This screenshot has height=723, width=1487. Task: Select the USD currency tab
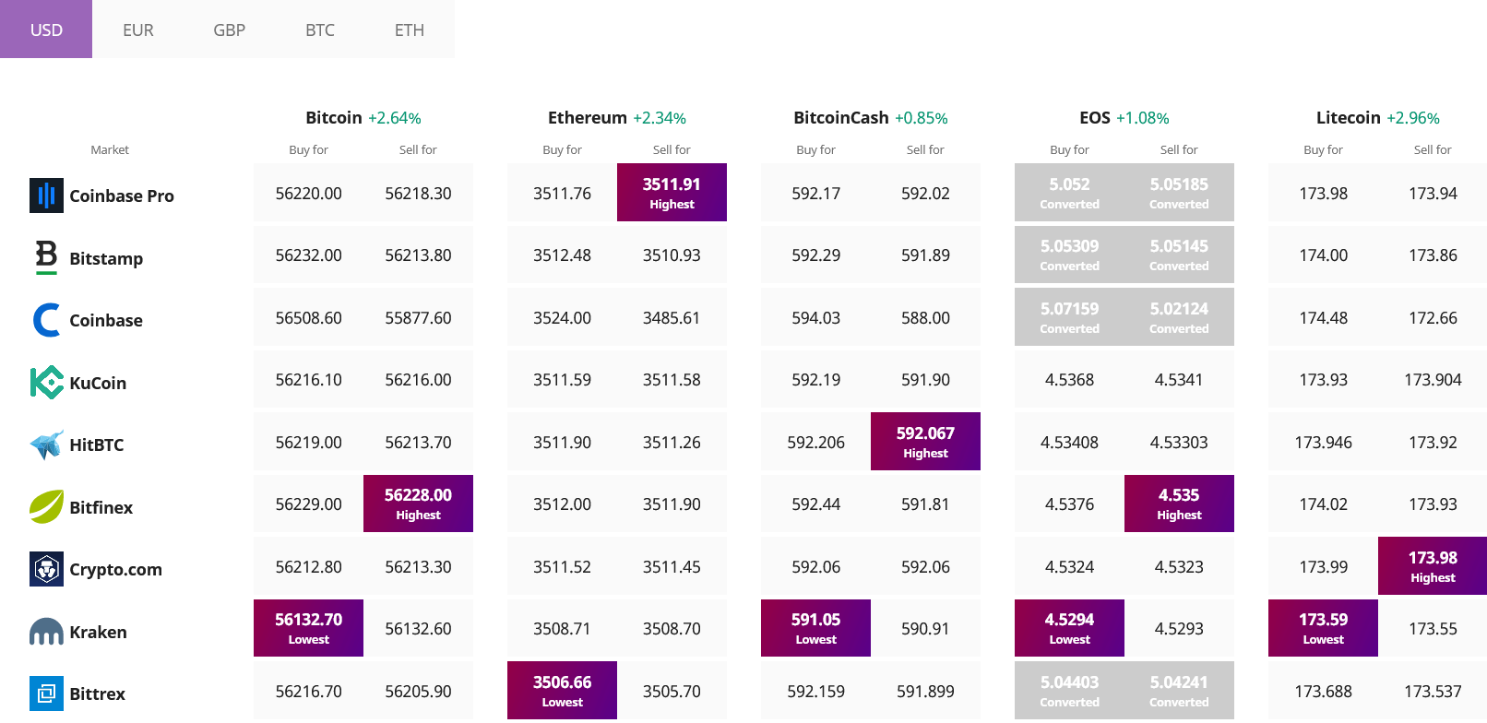(46, 30)
